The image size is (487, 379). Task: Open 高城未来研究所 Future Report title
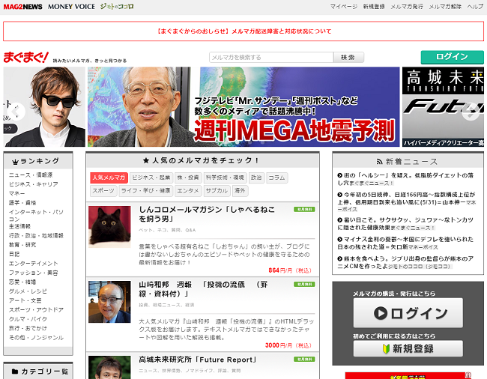click(x=198, y=360)
